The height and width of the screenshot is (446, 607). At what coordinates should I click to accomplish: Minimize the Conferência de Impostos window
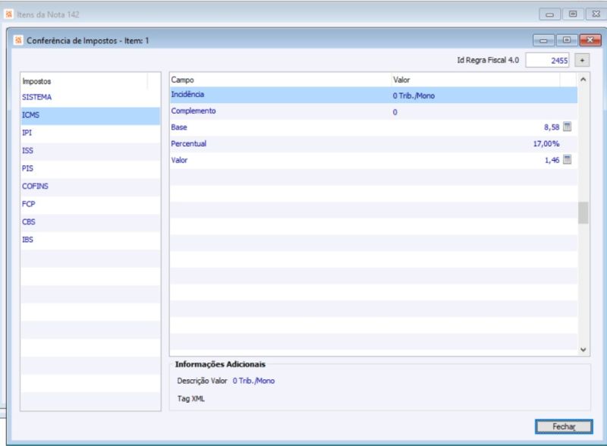[543, 40]
